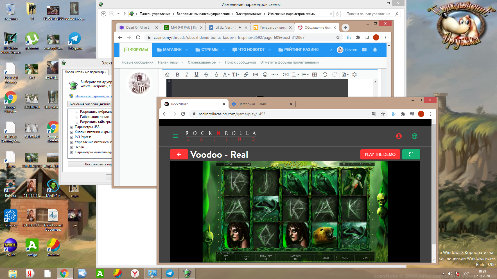
Task: Mute the Lil Uzi Vert tab audio icon
Action: [x=240, y=28]
